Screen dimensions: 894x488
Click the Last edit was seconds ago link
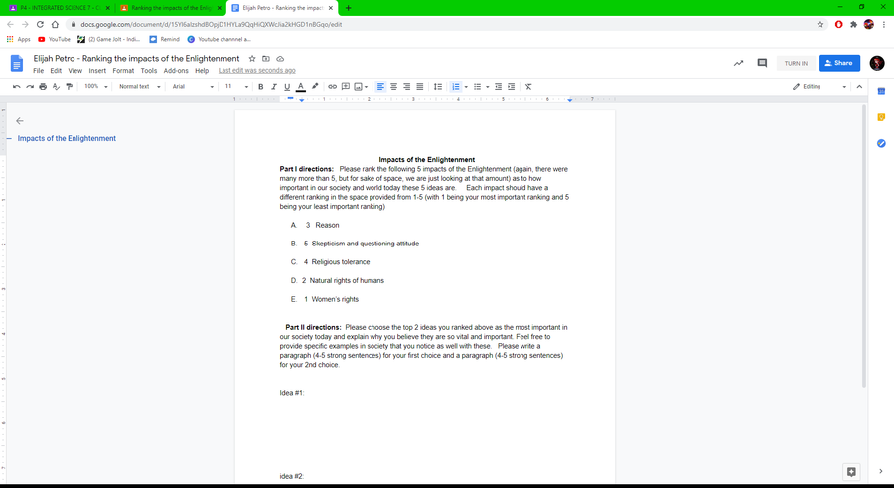pyautogui.click(x=257, y=71)
